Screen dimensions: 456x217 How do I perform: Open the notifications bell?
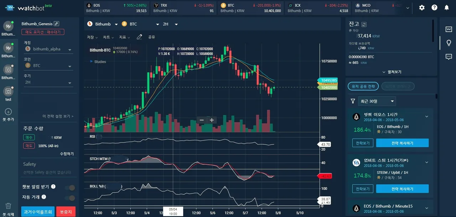(447, 7)
